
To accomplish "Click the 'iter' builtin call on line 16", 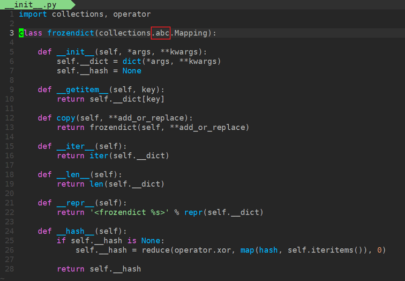I will point(99,156).
